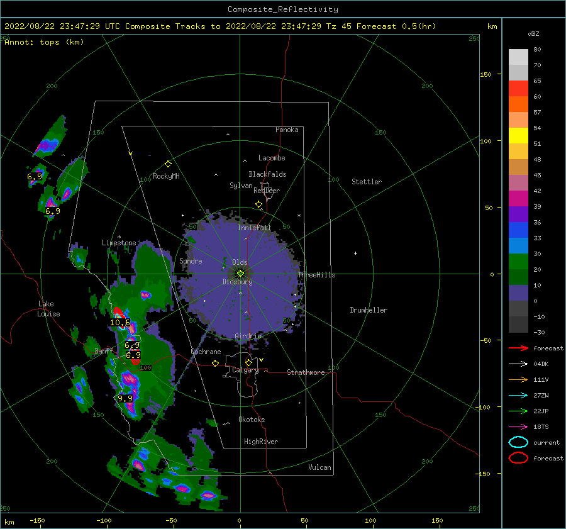Image resolution: width=566 pixels, height=529 pixels.
Task: Pick the 51 dBZ yellow color swatch
Action: (518, 135)
